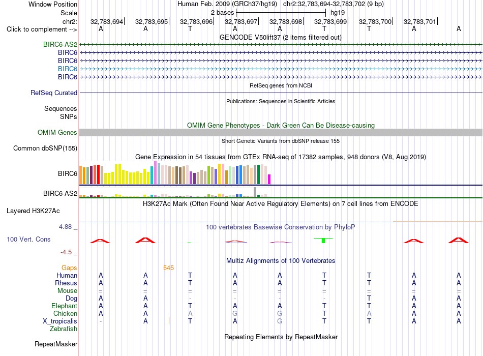This screenshot has height=356, width=483.
Task: Open the H3K27Ac Mark ENCODE track title
Action: pyautogui.click(x=281, y=204)
